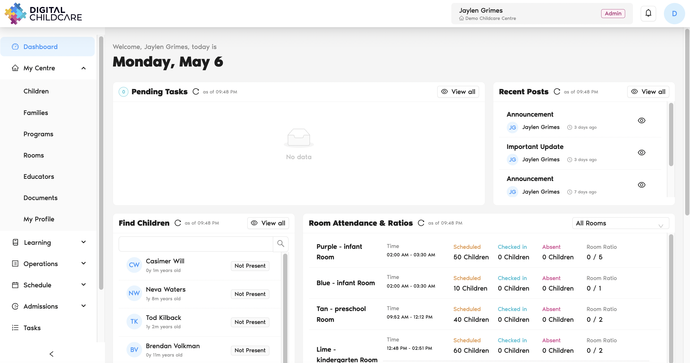Click View all in Pending Tasks
Screen dimensions: 690x363
458,92
